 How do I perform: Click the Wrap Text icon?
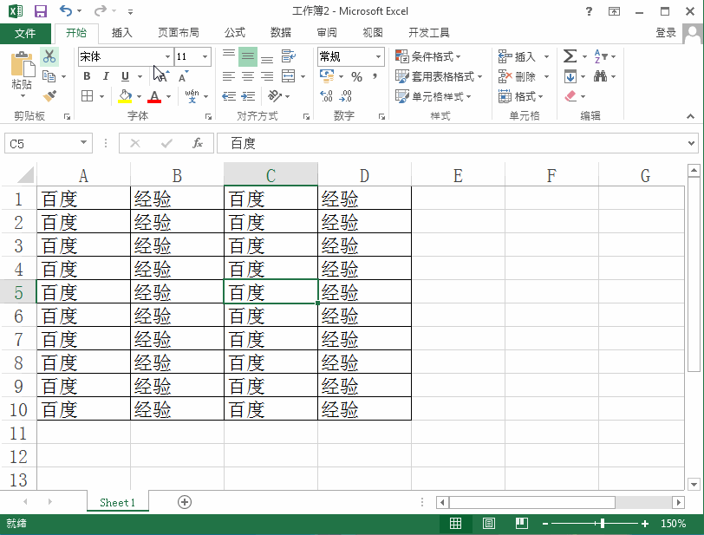pos(288,56)
